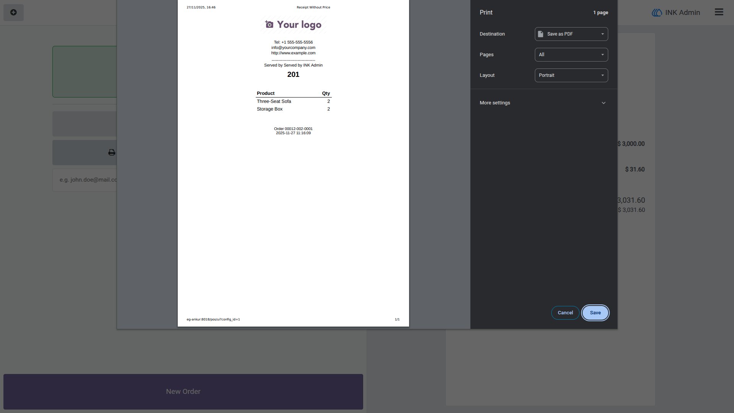Click 'http://www.example.com' in the receipt

[293, 53]
